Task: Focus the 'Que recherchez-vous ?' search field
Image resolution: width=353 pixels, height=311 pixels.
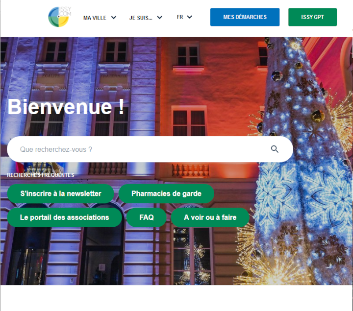Action: click(x=150, y=149)
